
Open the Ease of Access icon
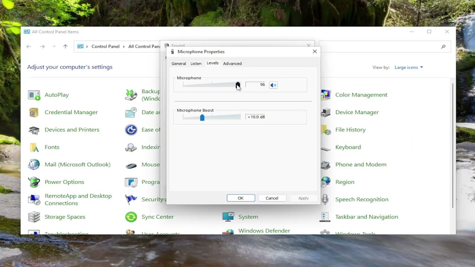coord(131,130)
